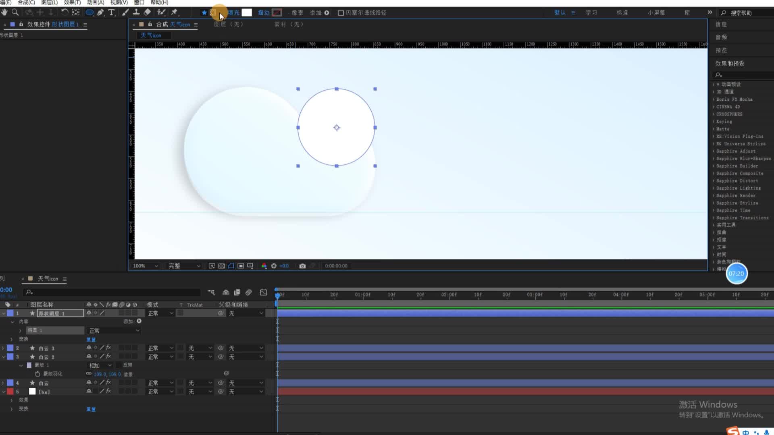
Task: Open the 效果(T) menu
Action: pos(72,2)
